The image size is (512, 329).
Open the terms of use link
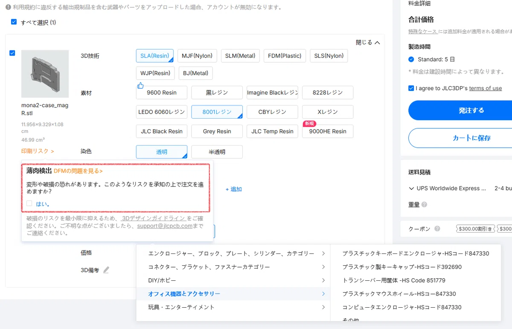[x=486, y=88]
